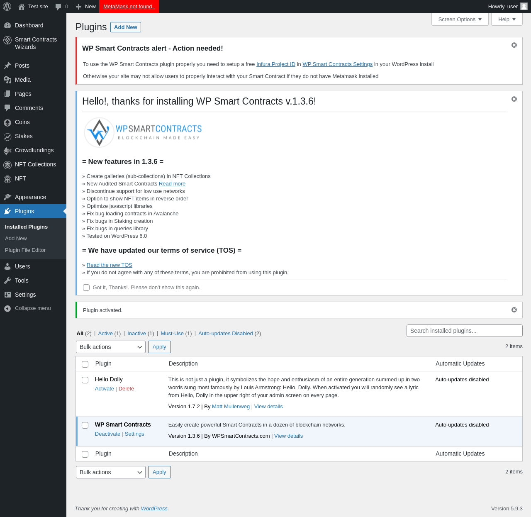Sort by the Plugin column header
This screenshot has width=531, height=517.
[x=103, y=363]
